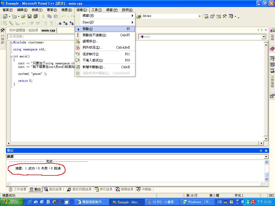Viewport: 275px width, 206px height.
Task: Click the New Project toolbar icon
Action: click(5, 16)
